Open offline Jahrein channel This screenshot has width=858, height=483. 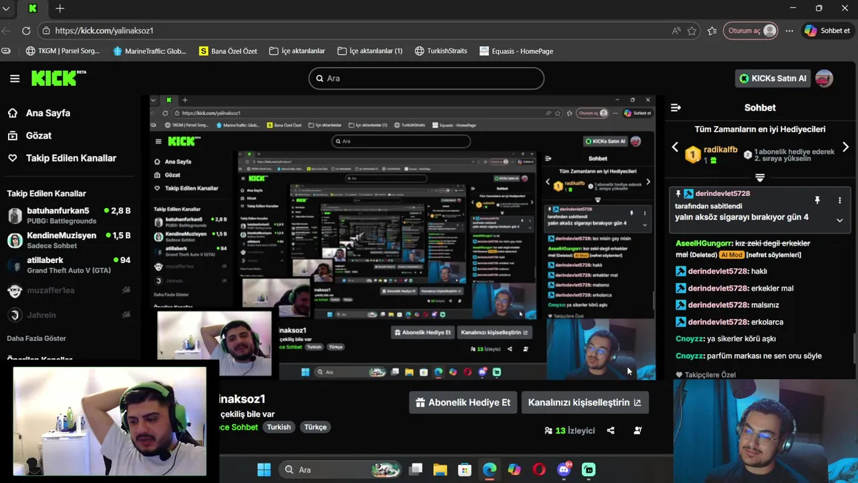pos(69,315)
